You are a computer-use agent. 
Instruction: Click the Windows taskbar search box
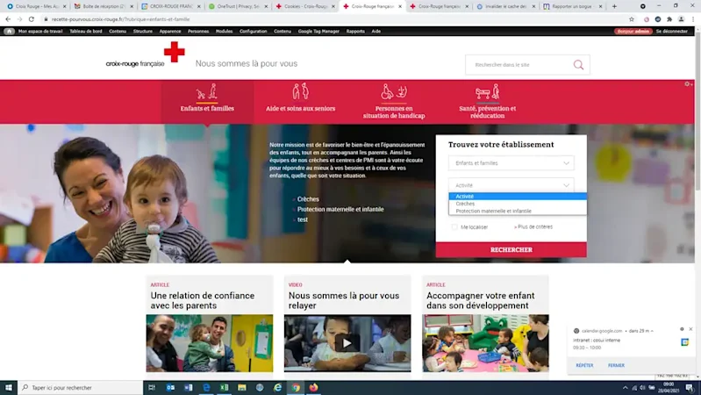tap(81, 387)
